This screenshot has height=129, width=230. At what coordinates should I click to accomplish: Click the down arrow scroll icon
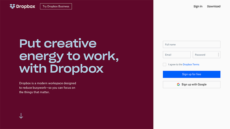pyautogui.click(x=21, y=116)
